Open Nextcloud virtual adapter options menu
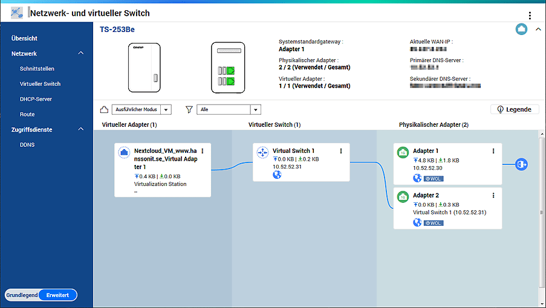Image resolution: width=546 pixels, height=308 pixels. click(203, 151)
